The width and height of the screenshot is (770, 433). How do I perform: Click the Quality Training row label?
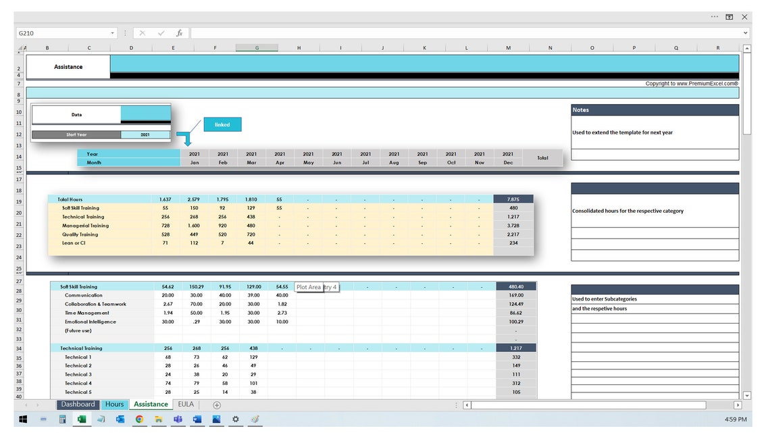click(80, 234)
